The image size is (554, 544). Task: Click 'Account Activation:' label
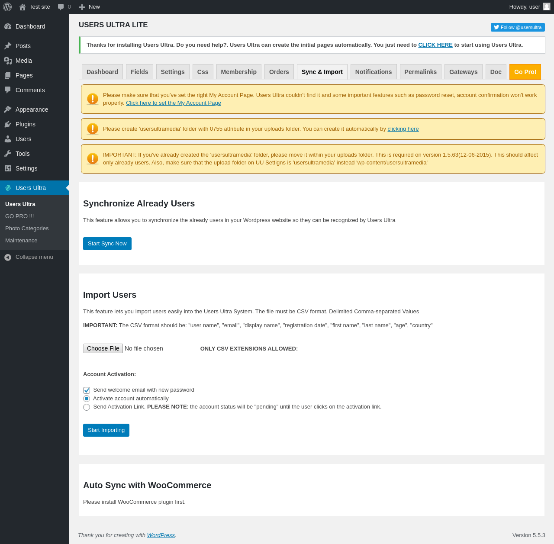[x=110, y=374]
